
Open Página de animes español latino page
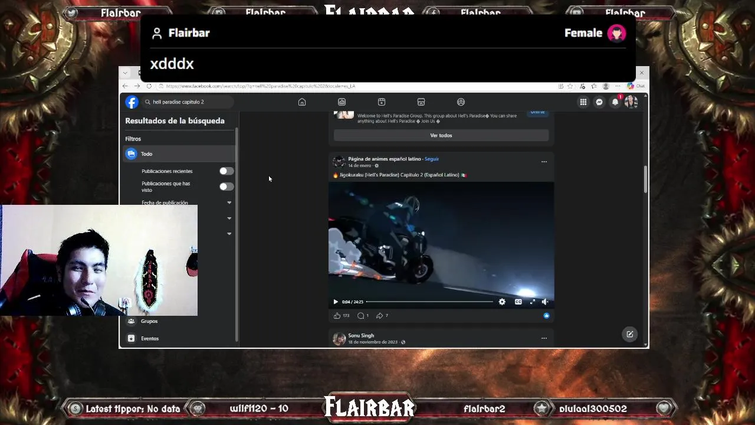coord(385,159)
